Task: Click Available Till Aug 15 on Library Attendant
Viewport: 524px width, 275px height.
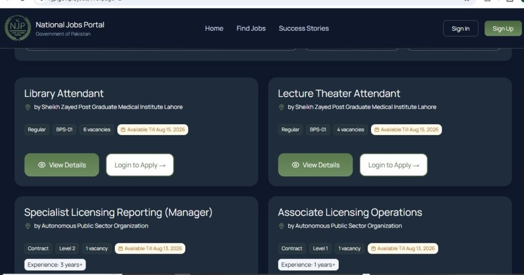Action: coord(152,129)
